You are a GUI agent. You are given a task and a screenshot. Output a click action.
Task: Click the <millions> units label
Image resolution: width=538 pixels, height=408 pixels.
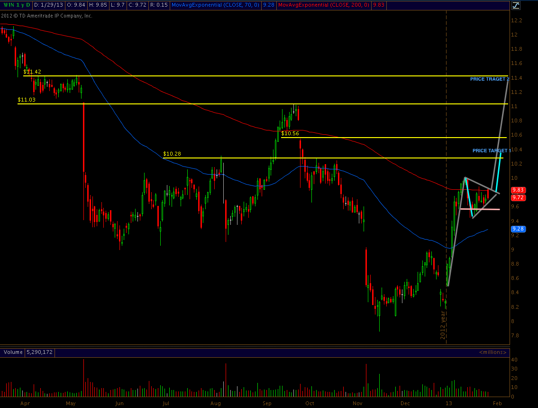click(492, 352)
